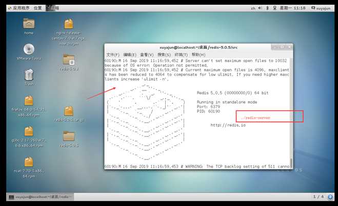Select the redis-5.0.5.tar.gz archive icon
The width and height of the screenshot is (338, 206).
[x=69, y=111]
